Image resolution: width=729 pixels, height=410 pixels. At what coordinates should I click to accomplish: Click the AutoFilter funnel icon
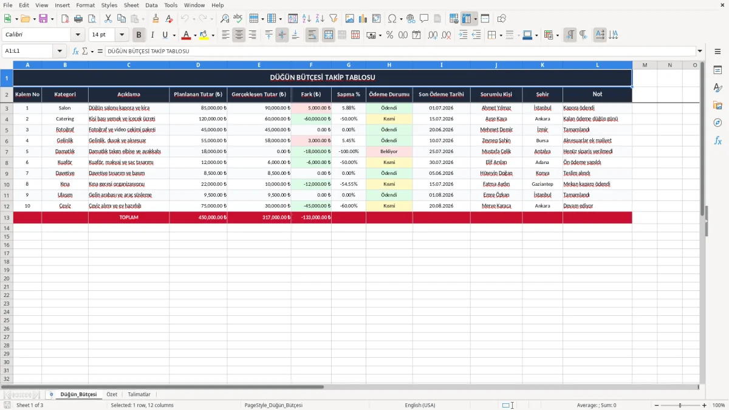(334, 19)
